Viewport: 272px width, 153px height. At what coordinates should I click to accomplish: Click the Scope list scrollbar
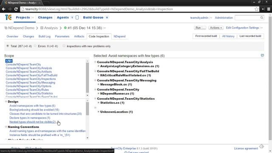tap(87, 78)
